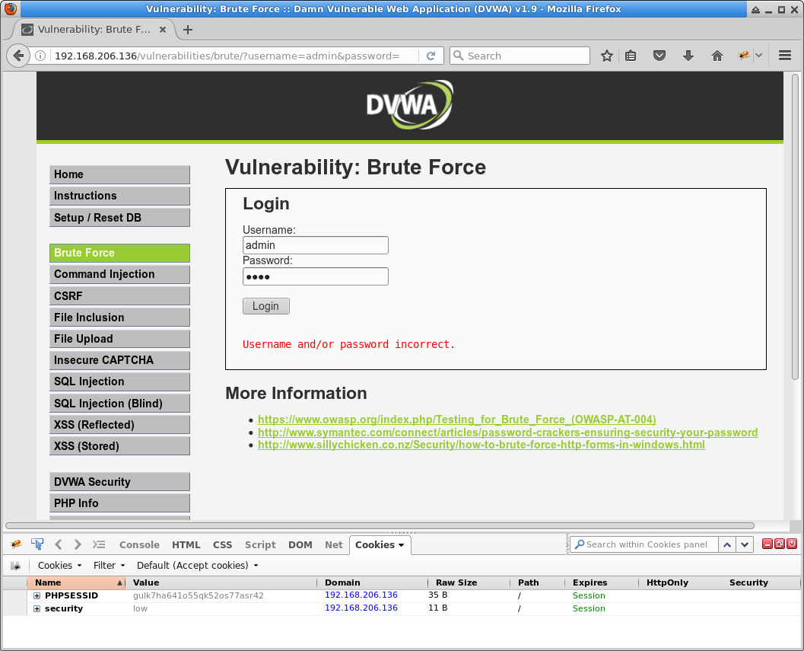Follow the symantec.com password-crackers link

(x=507, y=432)
